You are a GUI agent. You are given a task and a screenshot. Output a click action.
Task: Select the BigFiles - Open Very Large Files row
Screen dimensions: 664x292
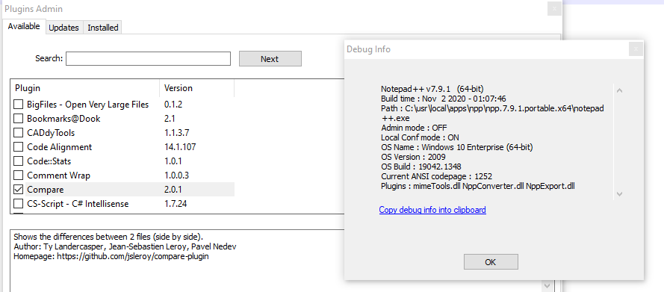122,105
